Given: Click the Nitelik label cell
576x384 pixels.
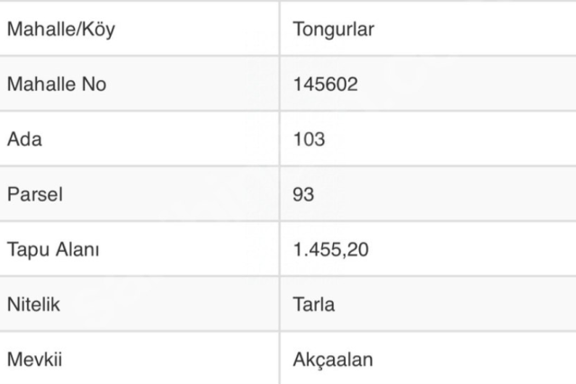Looking at the screenshot, I should tap(33, 304).
